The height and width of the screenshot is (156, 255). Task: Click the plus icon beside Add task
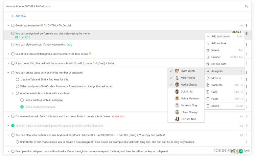pos(12,16)
